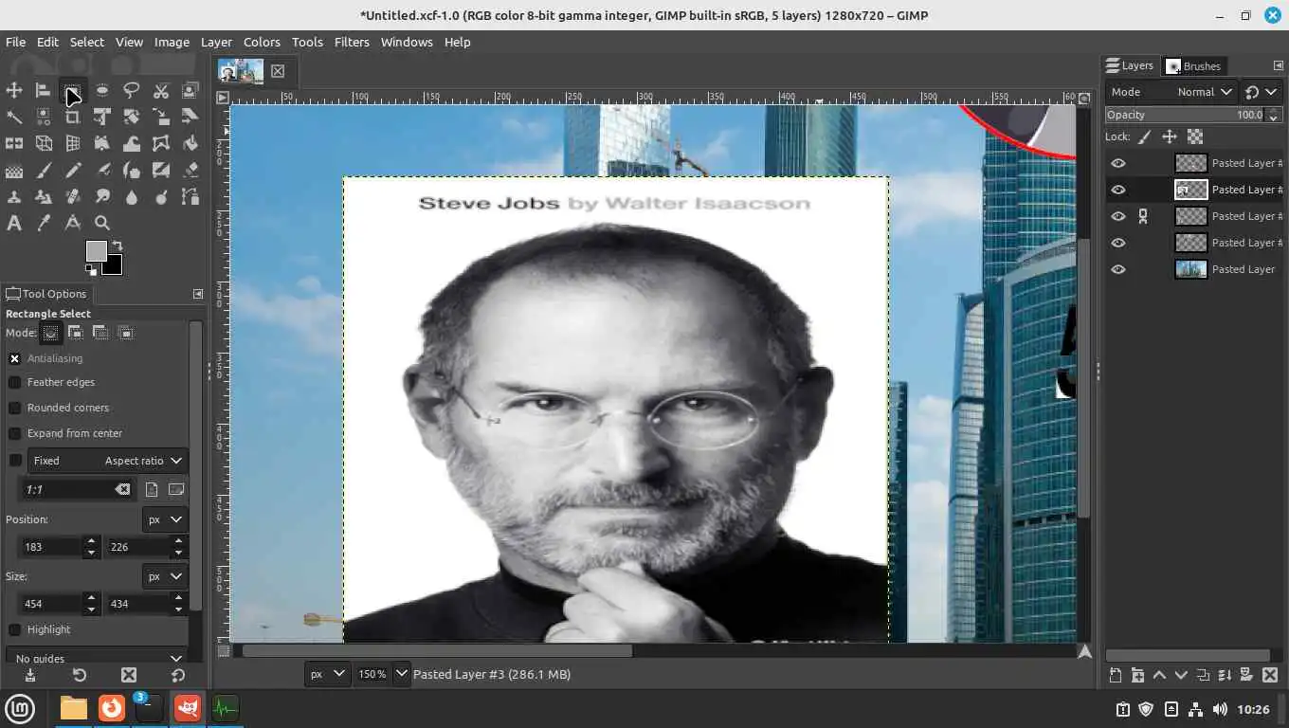The image size is (1289, 728).
Task: Select the Alignment tool
Action: tap(44, 90)
